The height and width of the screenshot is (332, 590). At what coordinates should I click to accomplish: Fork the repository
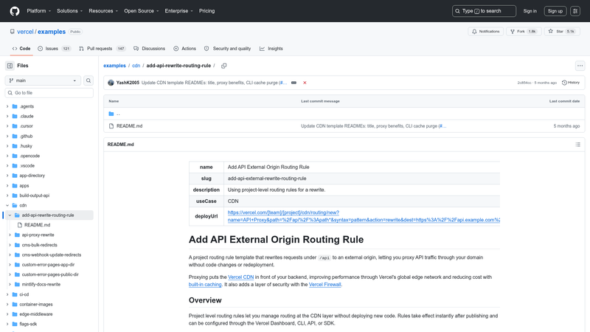524,32
